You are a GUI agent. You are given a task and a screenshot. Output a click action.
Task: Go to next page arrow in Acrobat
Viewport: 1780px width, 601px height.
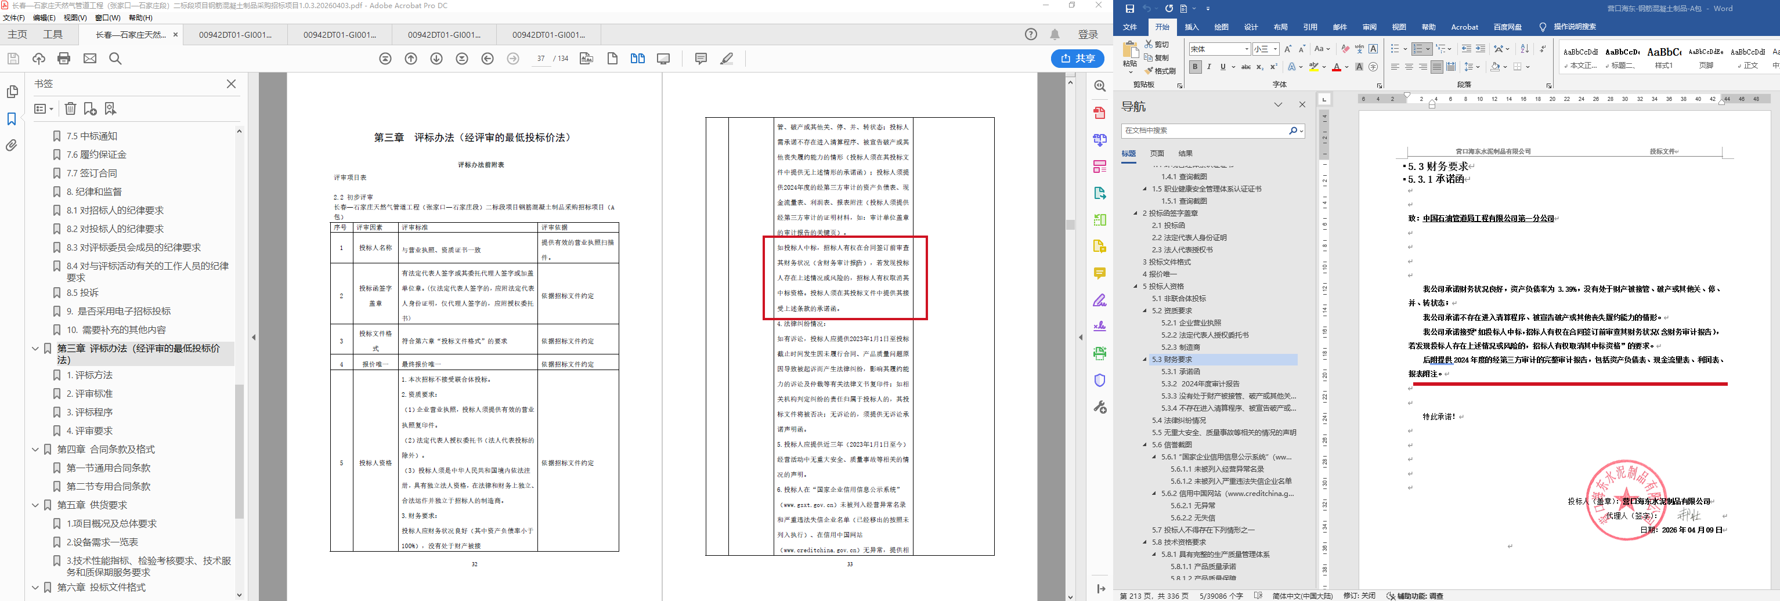436,59
